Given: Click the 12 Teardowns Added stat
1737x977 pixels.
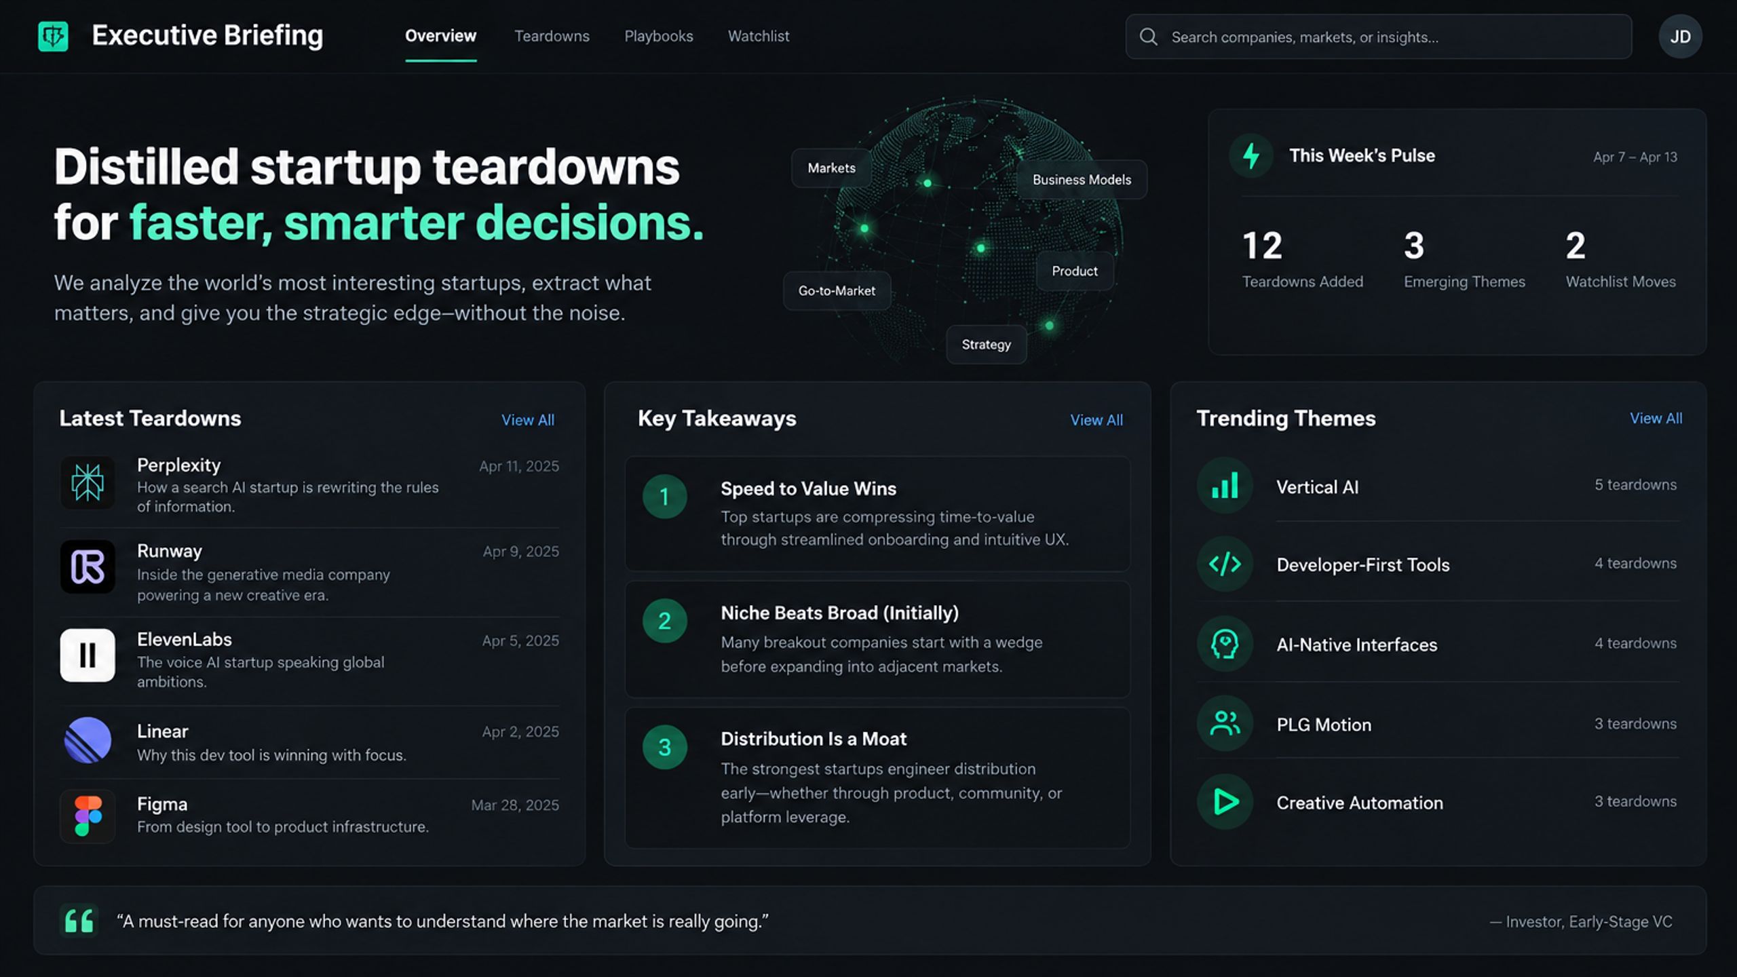Looking at the screenshot, I should pyautogui.click(x=1302, y=260).
